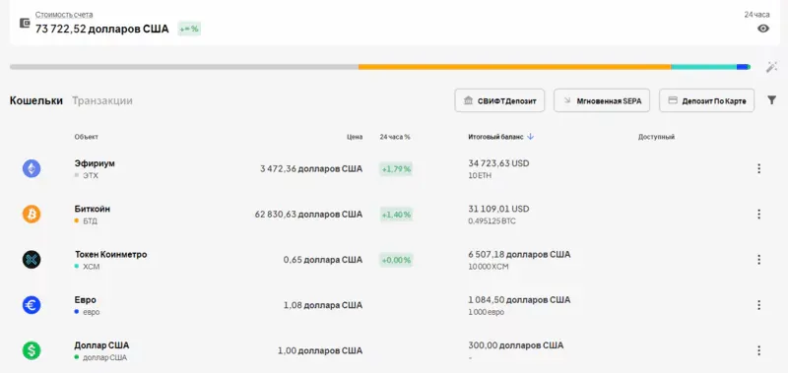Viewport: 788px width, 373px height.
Task: Open the three-dot menu for Доллар США
Action: click(758, 350)
